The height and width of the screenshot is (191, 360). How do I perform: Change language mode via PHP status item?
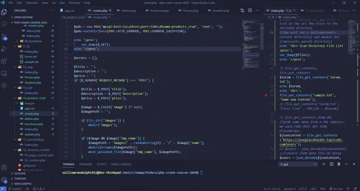click(x=322, y=189)
